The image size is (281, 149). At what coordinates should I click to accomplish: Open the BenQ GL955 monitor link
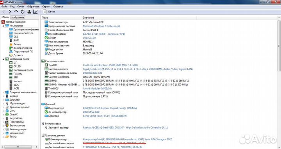pos(105,116)
